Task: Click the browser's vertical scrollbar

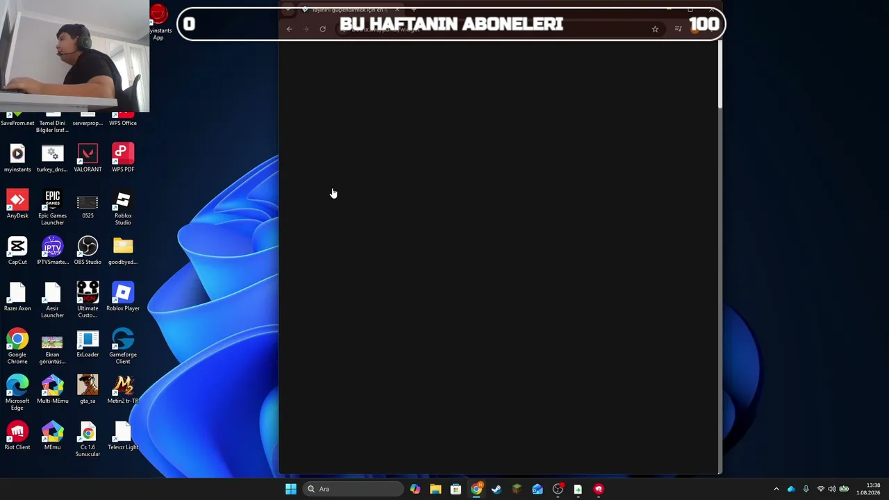Action: (x=720, y=74)
